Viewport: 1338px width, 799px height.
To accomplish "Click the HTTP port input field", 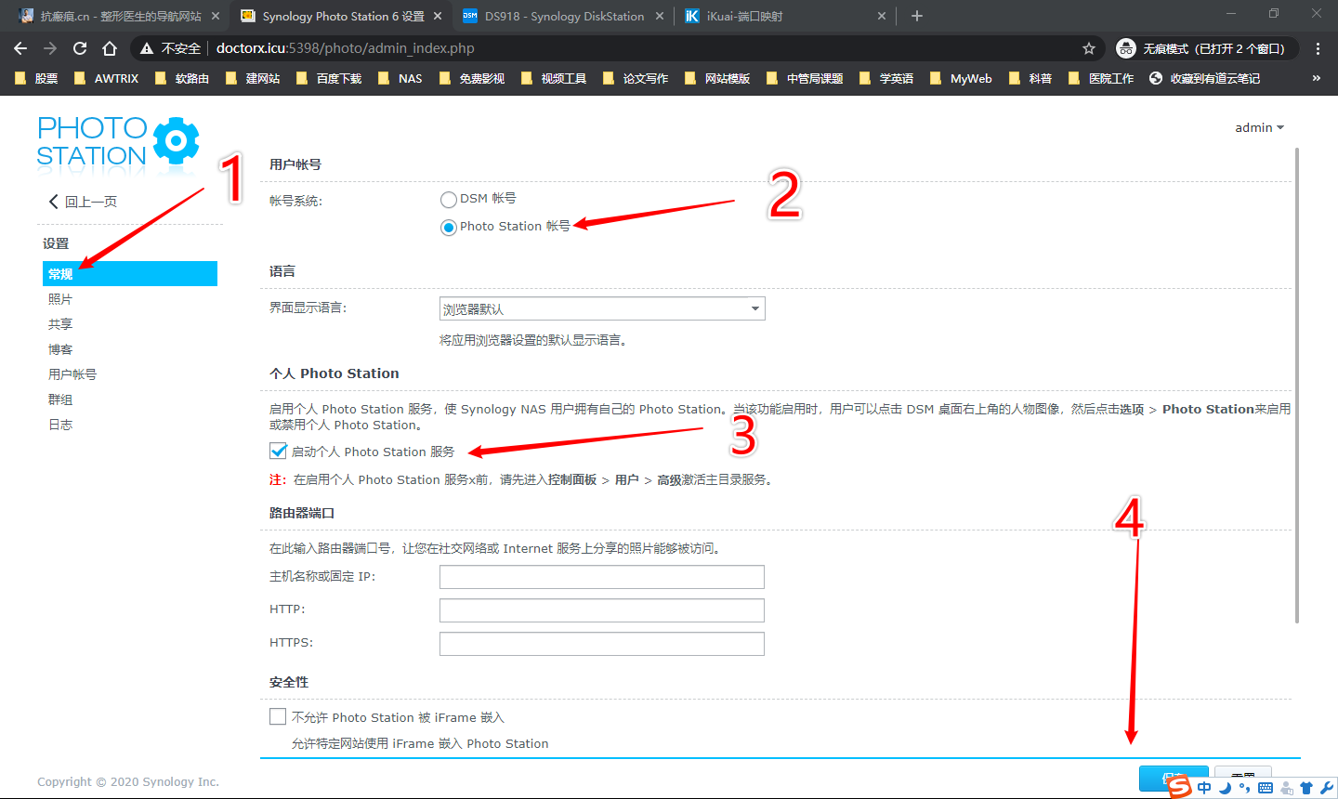I will pos(602,610).
